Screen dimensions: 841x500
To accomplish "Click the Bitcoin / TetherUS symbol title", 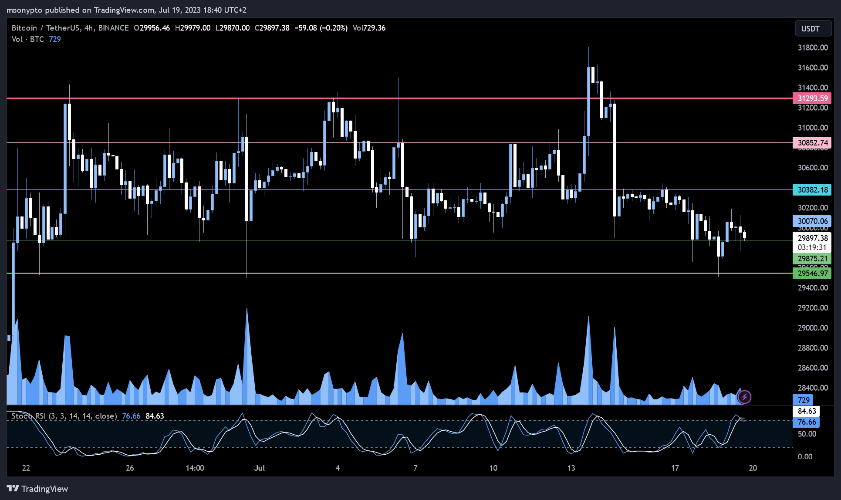I will coord(70,28).
